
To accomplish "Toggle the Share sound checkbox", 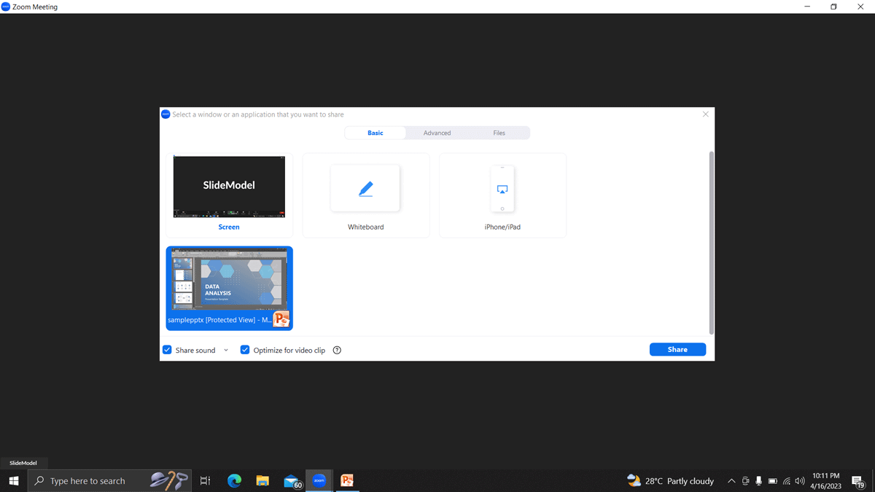I will click(x=167, y=350).
